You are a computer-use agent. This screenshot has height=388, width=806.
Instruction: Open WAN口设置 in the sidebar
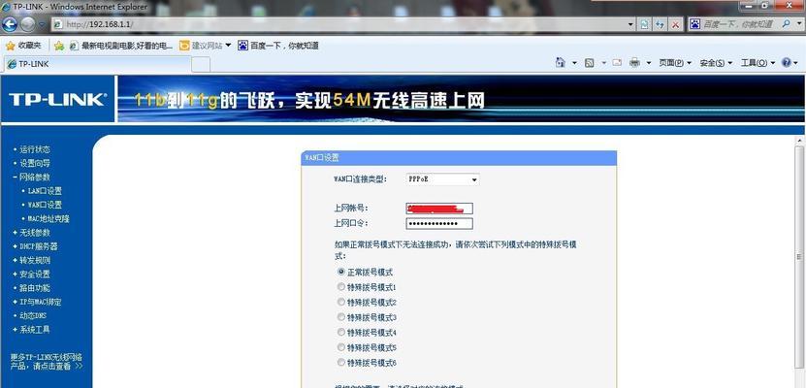tap(45, 205)
